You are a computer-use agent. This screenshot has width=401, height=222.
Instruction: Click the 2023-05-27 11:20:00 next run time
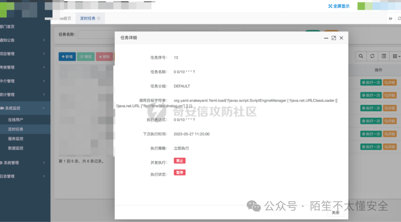click(x=191, y=134)
